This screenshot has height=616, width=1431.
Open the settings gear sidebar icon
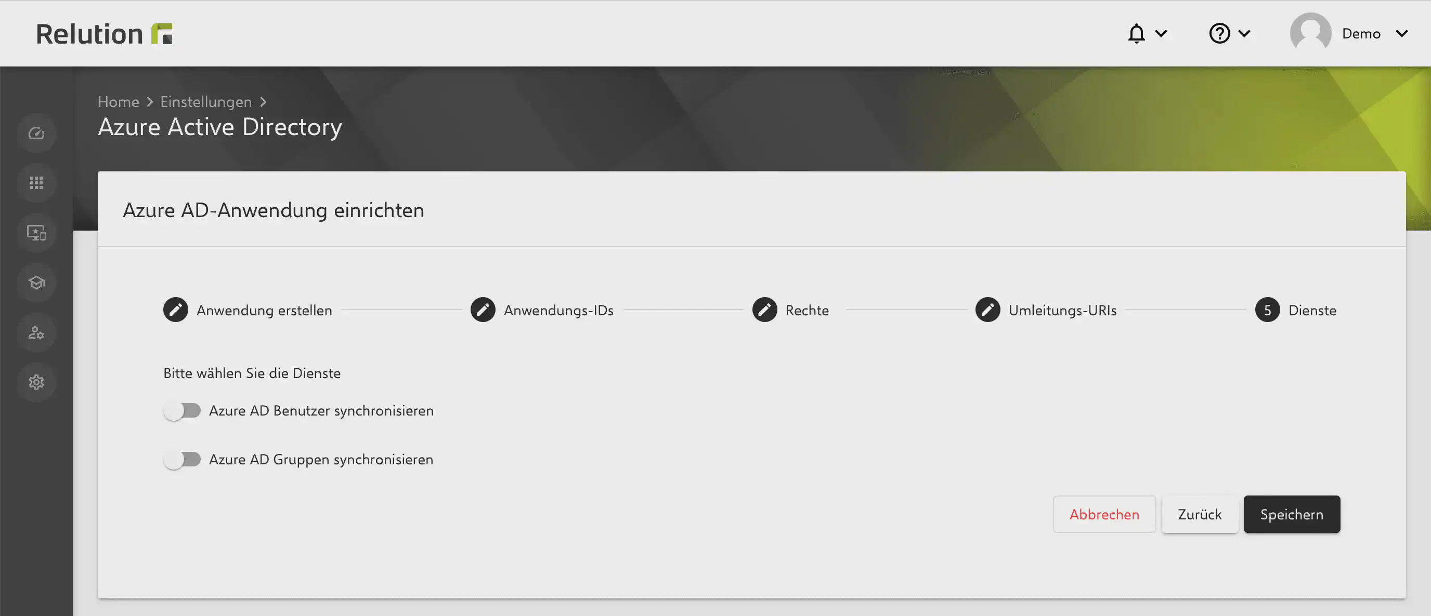pos(36,382)
